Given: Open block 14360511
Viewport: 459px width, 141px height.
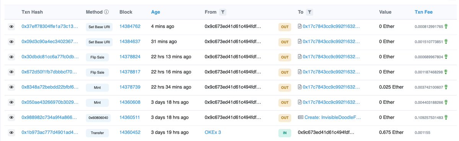Looking at the screenshot, I should (x=130, y=117).
